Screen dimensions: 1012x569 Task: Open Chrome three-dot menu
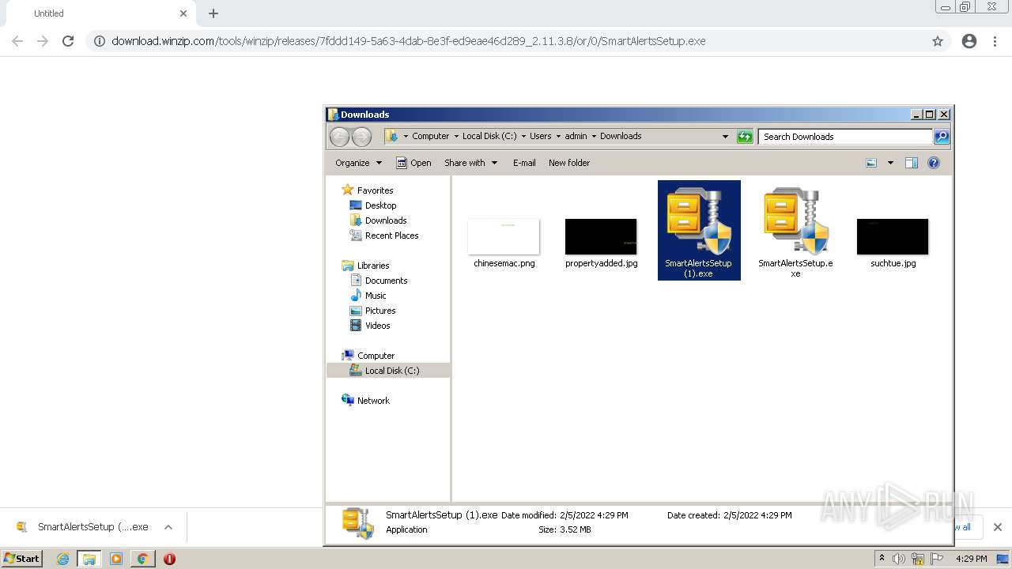pos(995,41)
